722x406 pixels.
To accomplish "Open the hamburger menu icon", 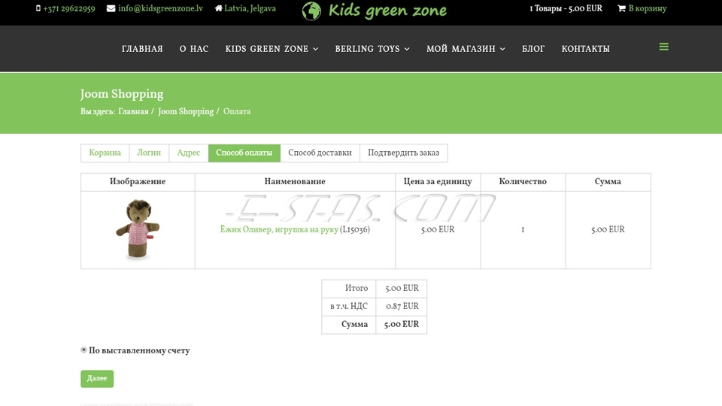I will click(x=663, y=47).
